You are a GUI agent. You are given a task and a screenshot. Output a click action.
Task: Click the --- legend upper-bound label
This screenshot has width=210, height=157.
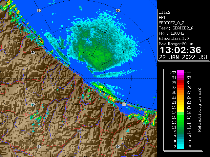click(188, 73)
